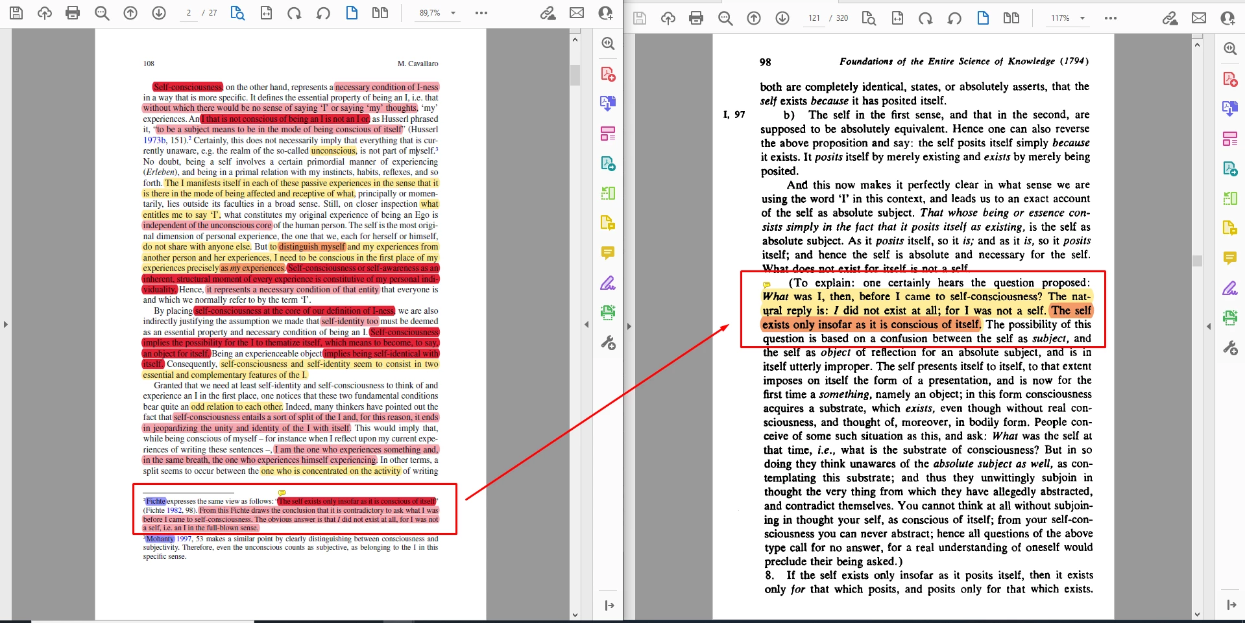Follow the 1973b citation link

[x=154, y=140]
